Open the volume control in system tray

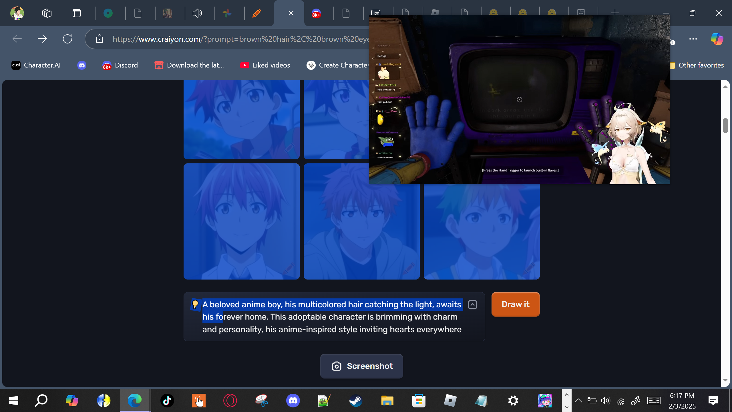[x=606, y=401]
